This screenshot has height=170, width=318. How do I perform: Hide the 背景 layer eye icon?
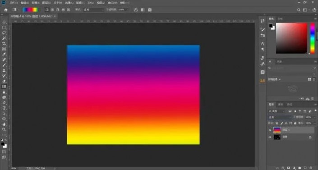[270, 138]
